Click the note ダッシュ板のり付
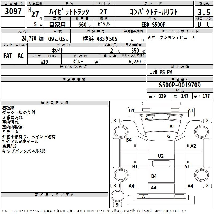Viewport: 214px width, 214px height. click(19, 113)
